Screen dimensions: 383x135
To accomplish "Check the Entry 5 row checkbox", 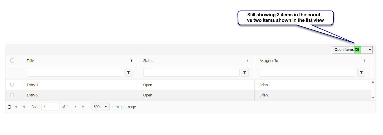I will (x=12, y=95).
